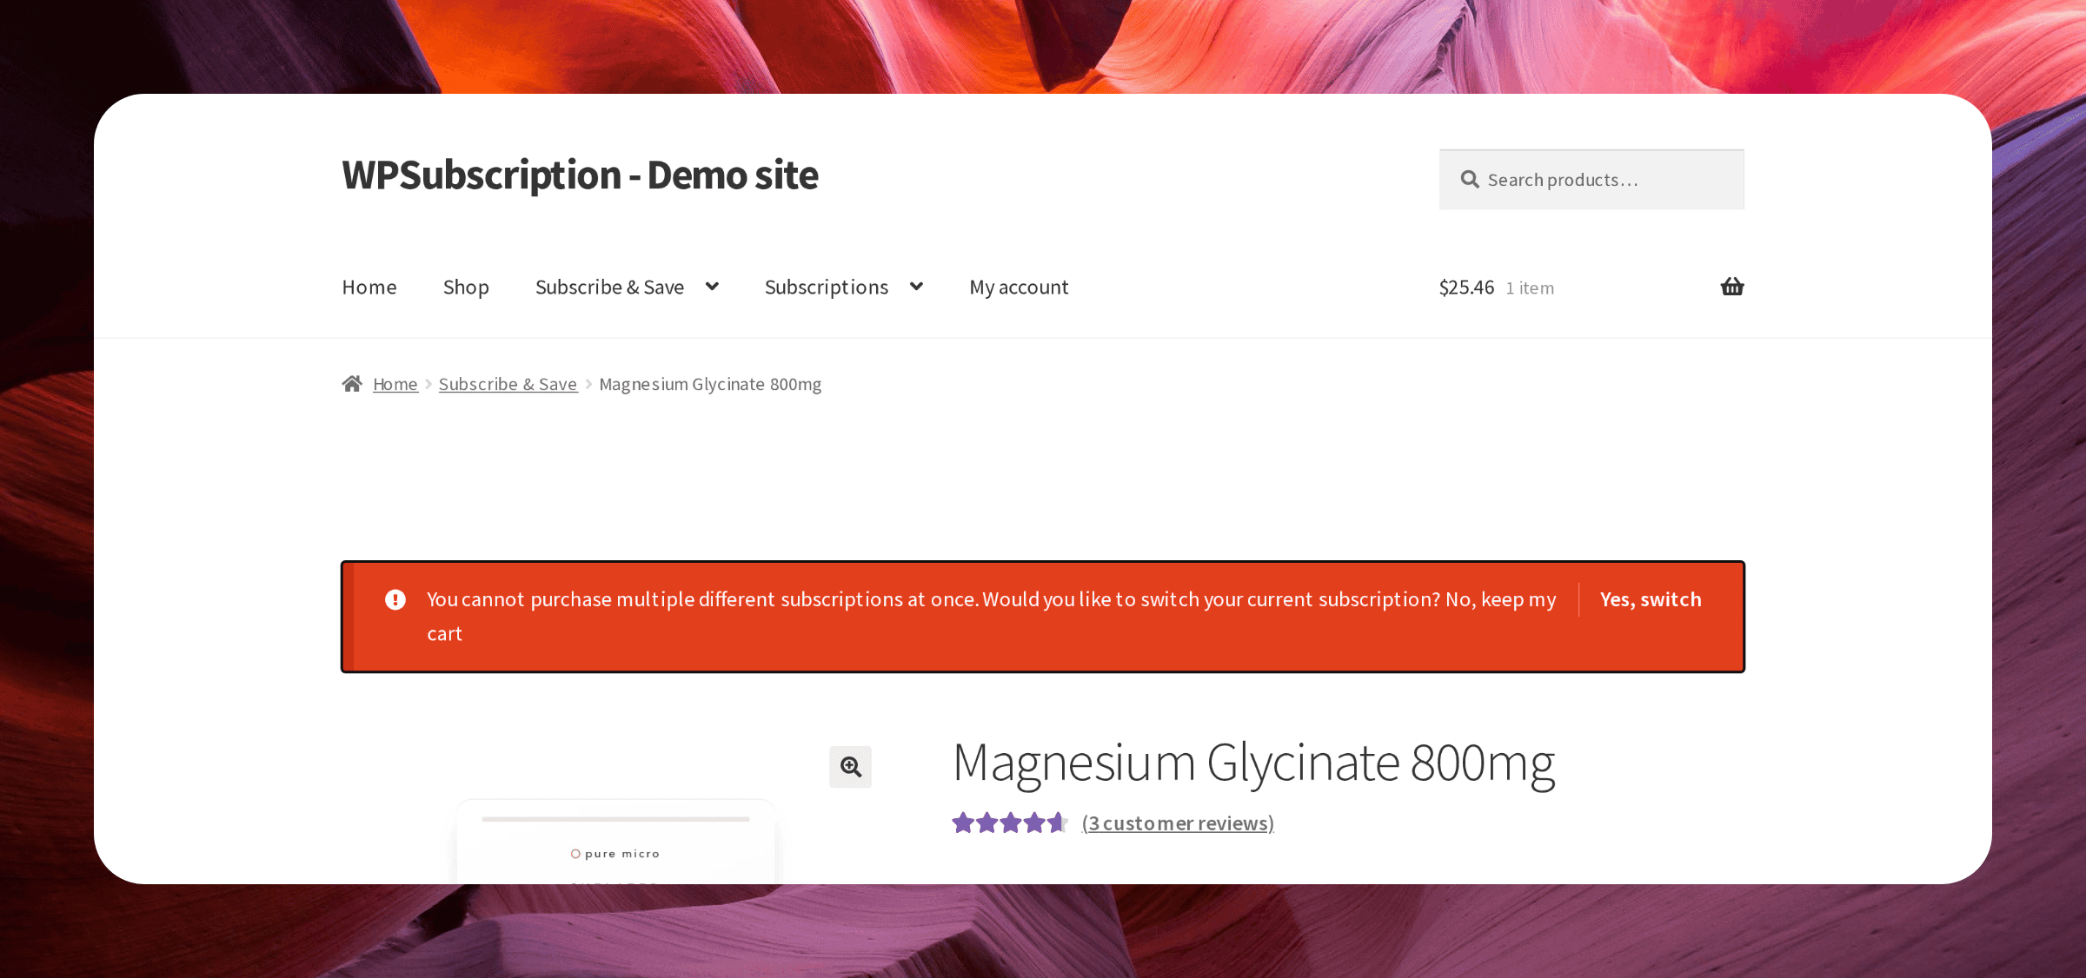Open the Home menu item
This screenshot has width=2086, height=978.
click(369, 287)
